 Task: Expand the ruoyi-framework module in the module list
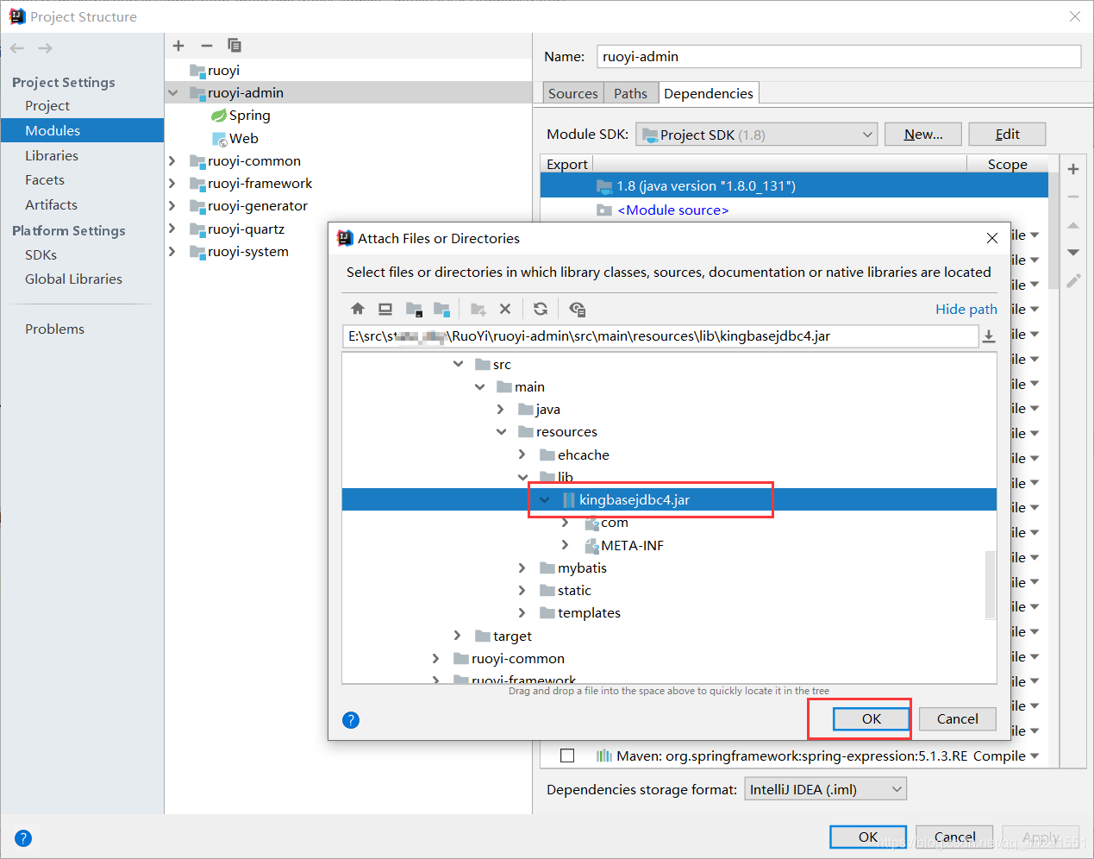(172, 184)
